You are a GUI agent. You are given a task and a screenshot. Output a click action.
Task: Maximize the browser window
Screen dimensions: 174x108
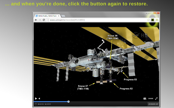pyautogui.click(x=151, y=13)
